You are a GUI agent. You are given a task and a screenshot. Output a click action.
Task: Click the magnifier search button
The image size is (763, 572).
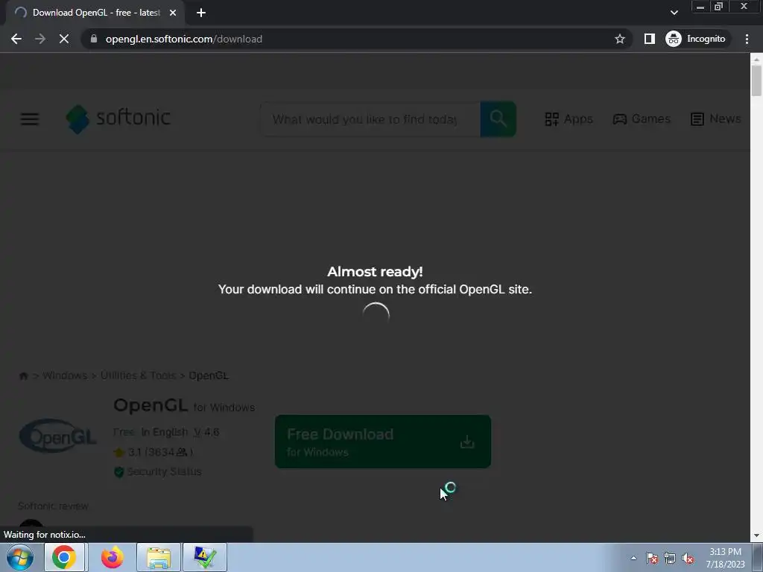click(x=498, y=118)
